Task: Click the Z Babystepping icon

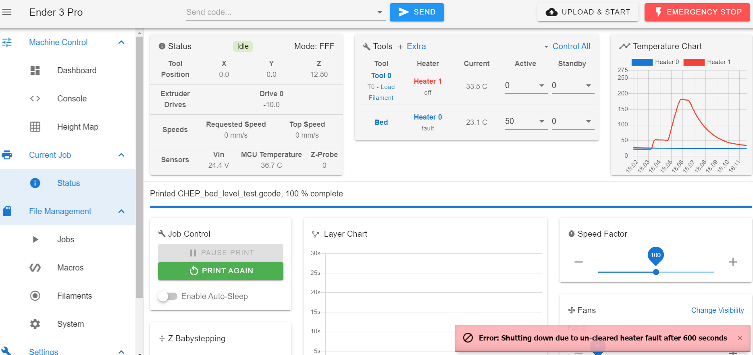Action: click(x=162, y=338)
